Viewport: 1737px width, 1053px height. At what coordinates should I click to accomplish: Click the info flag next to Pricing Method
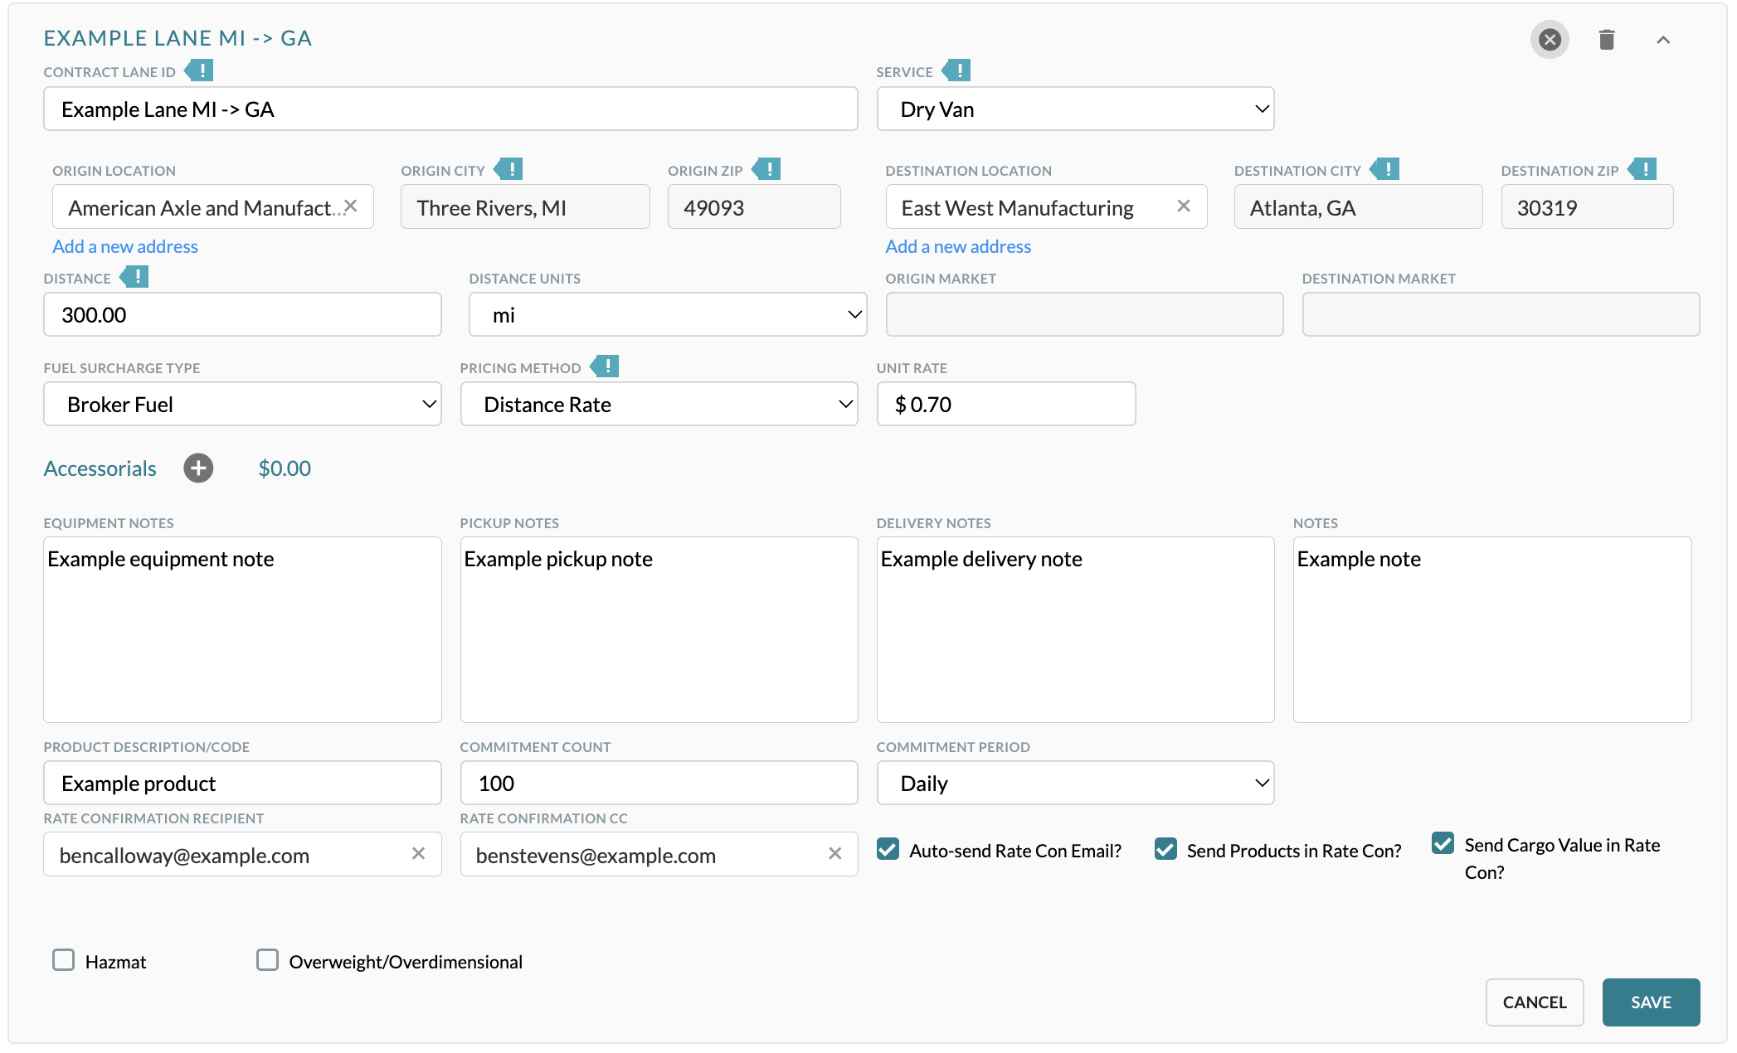point(605,366)
